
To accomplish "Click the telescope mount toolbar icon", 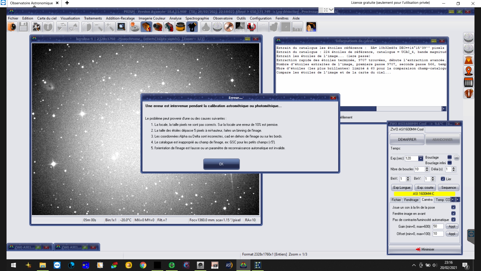I will coord(192,27).
